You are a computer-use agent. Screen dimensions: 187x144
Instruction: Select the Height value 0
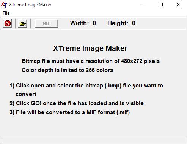coord(134,23)
